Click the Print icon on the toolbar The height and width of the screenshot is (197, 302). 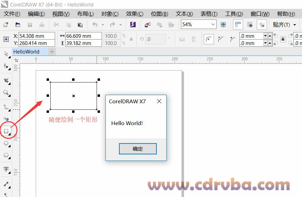tap(41, 25)
